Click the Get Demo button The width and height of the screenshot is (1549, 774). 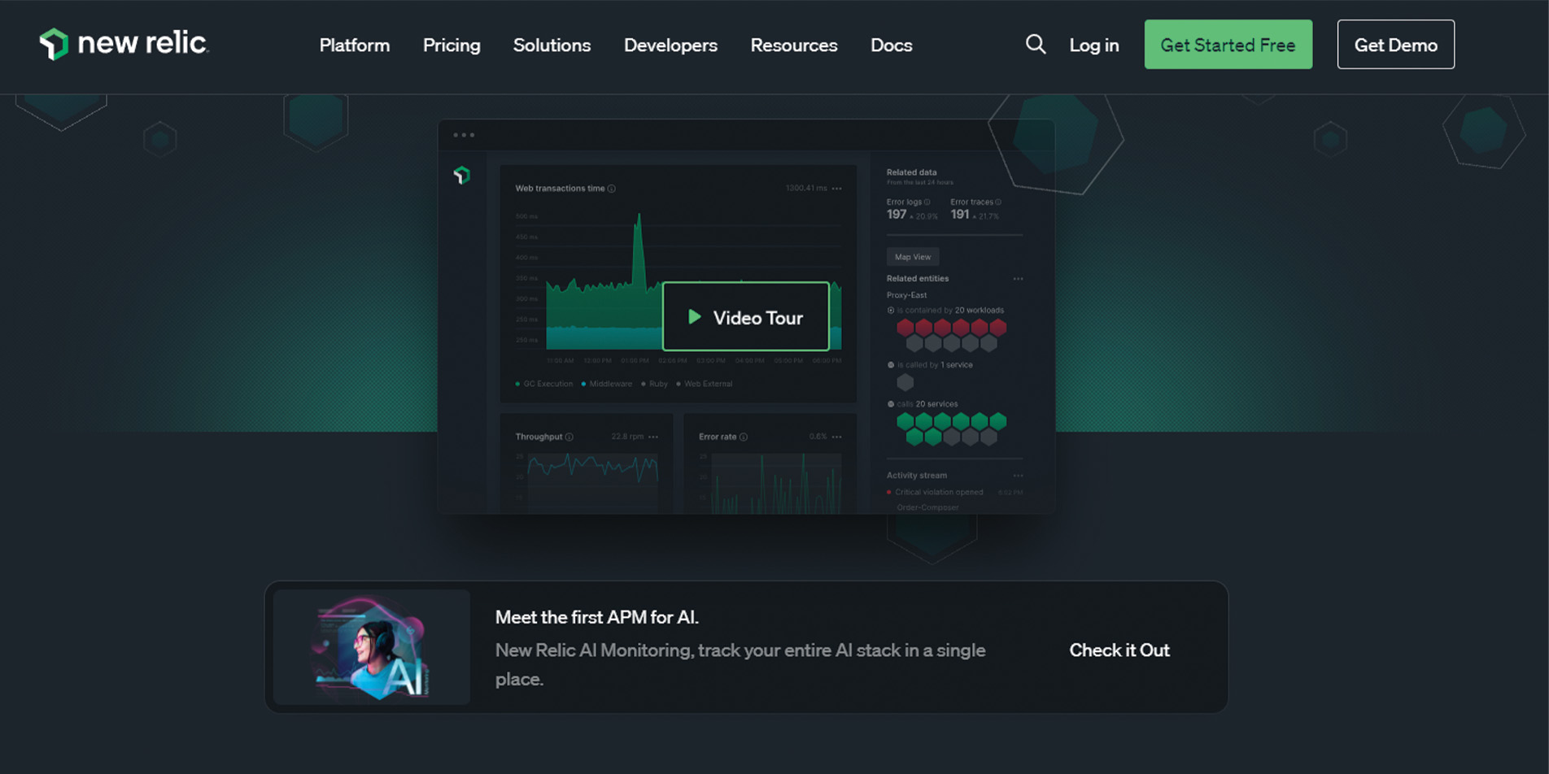click(1395, 45)
